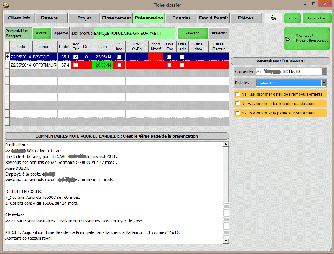334x254 pixels.
Task: Expand the Entetes dropdown
Action: [323, 83]
